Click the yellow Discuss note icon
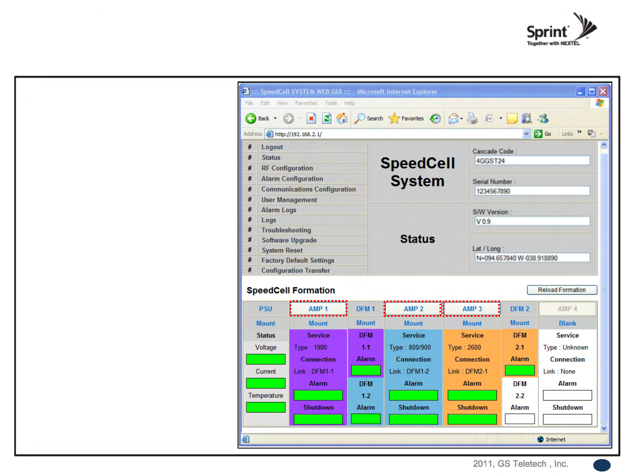This screenshot has width=633, height=475. [x=512, y=118]
